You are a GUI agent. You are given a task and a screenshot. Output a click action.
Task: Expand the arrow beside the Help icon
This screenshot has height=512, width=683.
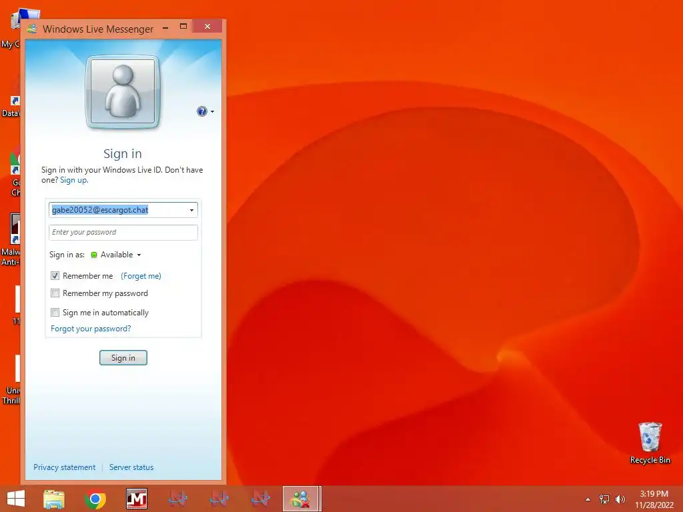213,112
